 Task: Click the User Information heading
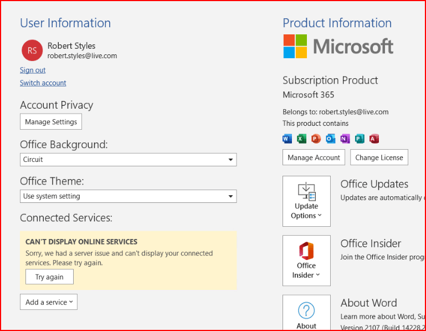pos(65,23)
